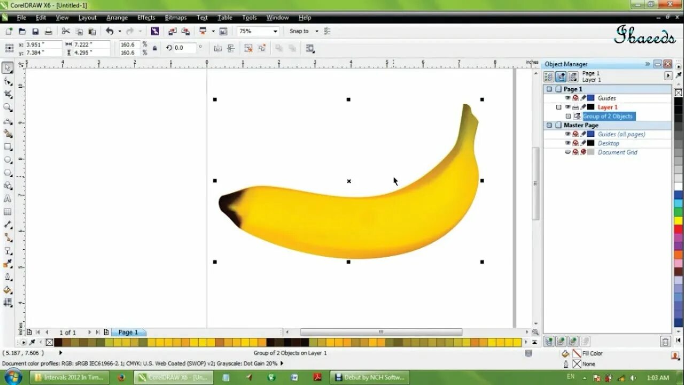Collapse the Master Page tree node
Image resolution: width=684 pixels, height=385 pixels.
549,125
